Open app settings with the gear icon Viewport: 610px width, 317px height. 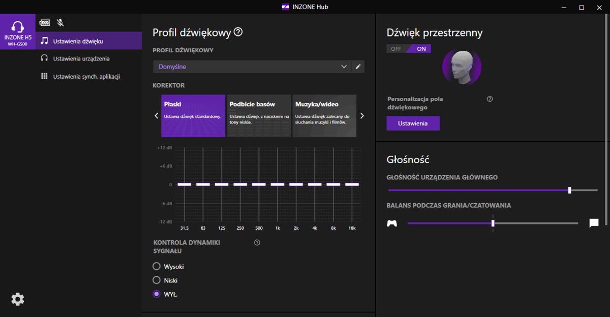(18, 299)
